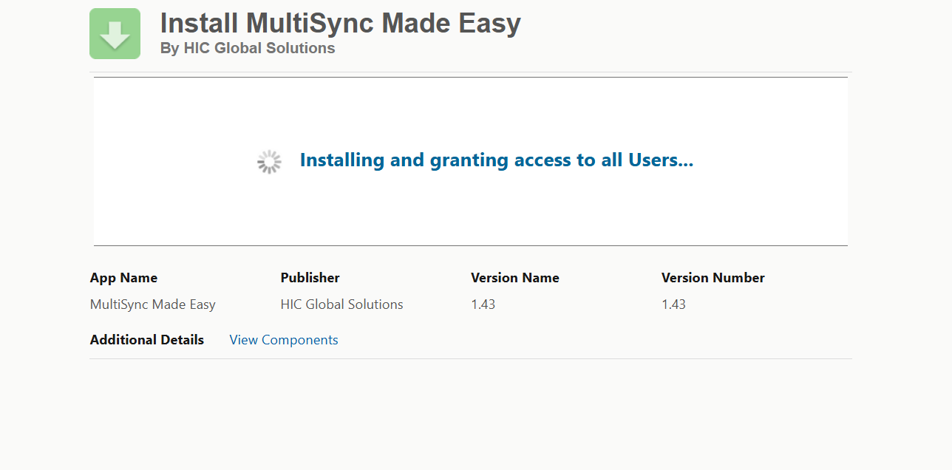
Task: Open the View Components link
Action: [284, 340]
